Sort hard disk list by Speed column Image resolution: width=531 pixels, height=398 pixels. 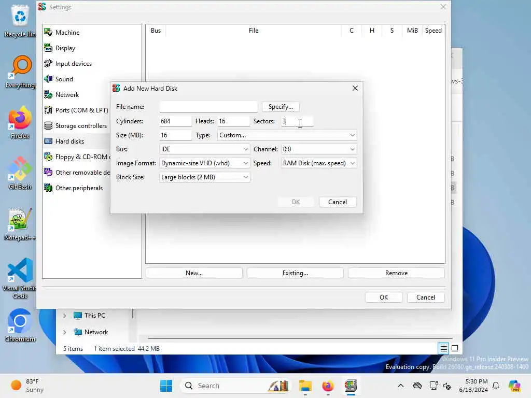click(434, 31)
